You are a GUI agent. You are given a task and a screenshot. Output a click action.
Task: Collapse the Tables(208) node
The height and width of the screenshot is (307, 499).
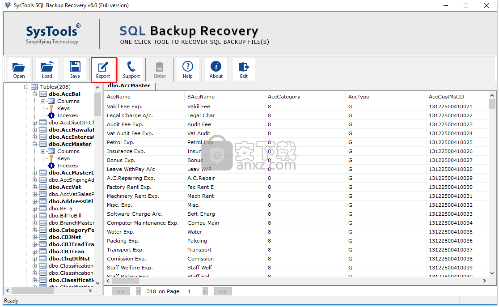tap(26, 87)
